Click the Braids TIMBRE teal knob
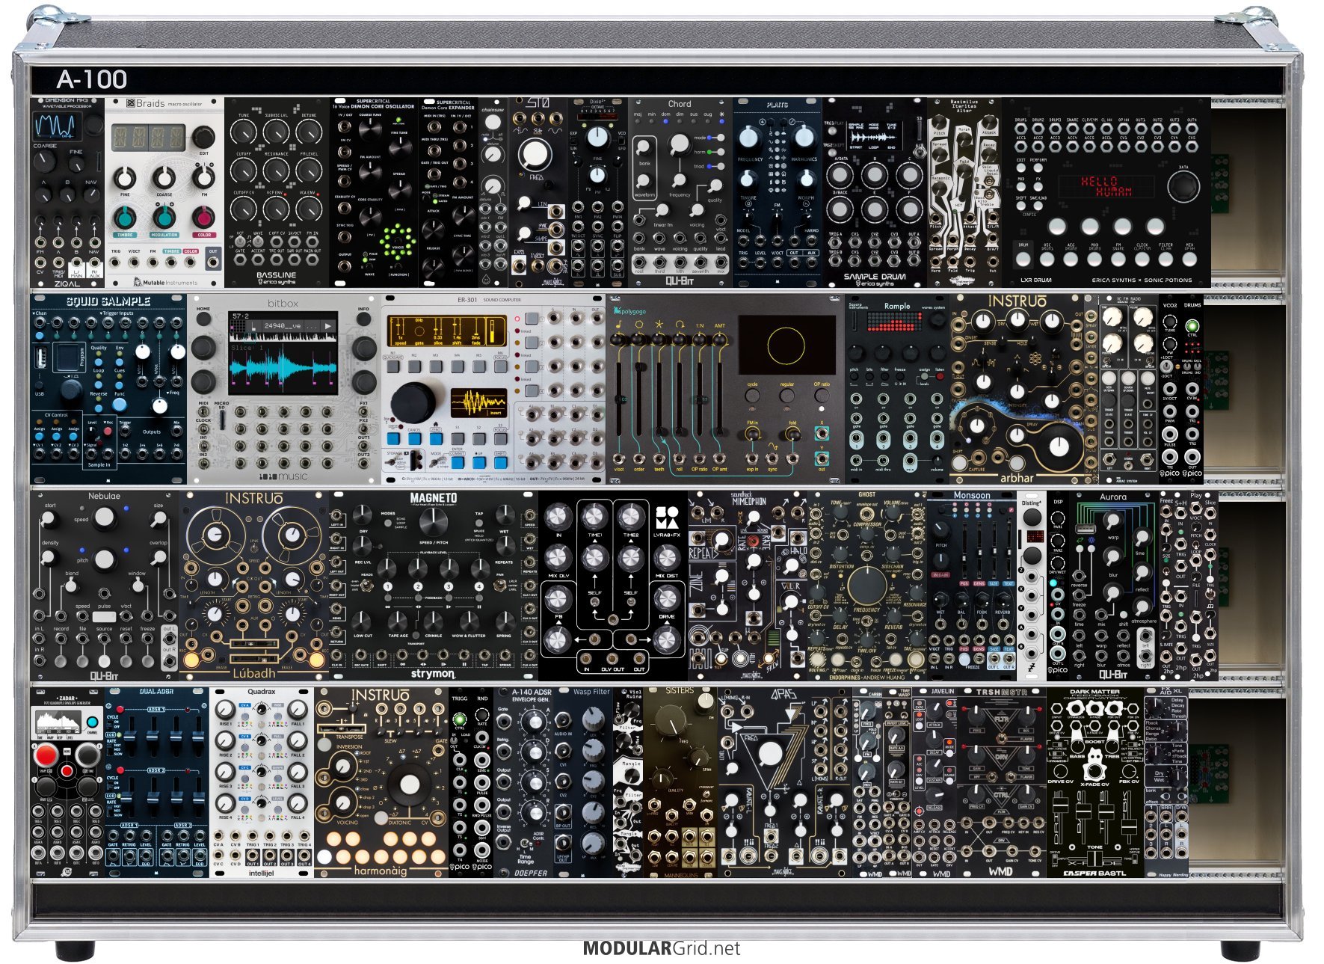Viewport: 1324px width, 964px height. tap(125, 218)
